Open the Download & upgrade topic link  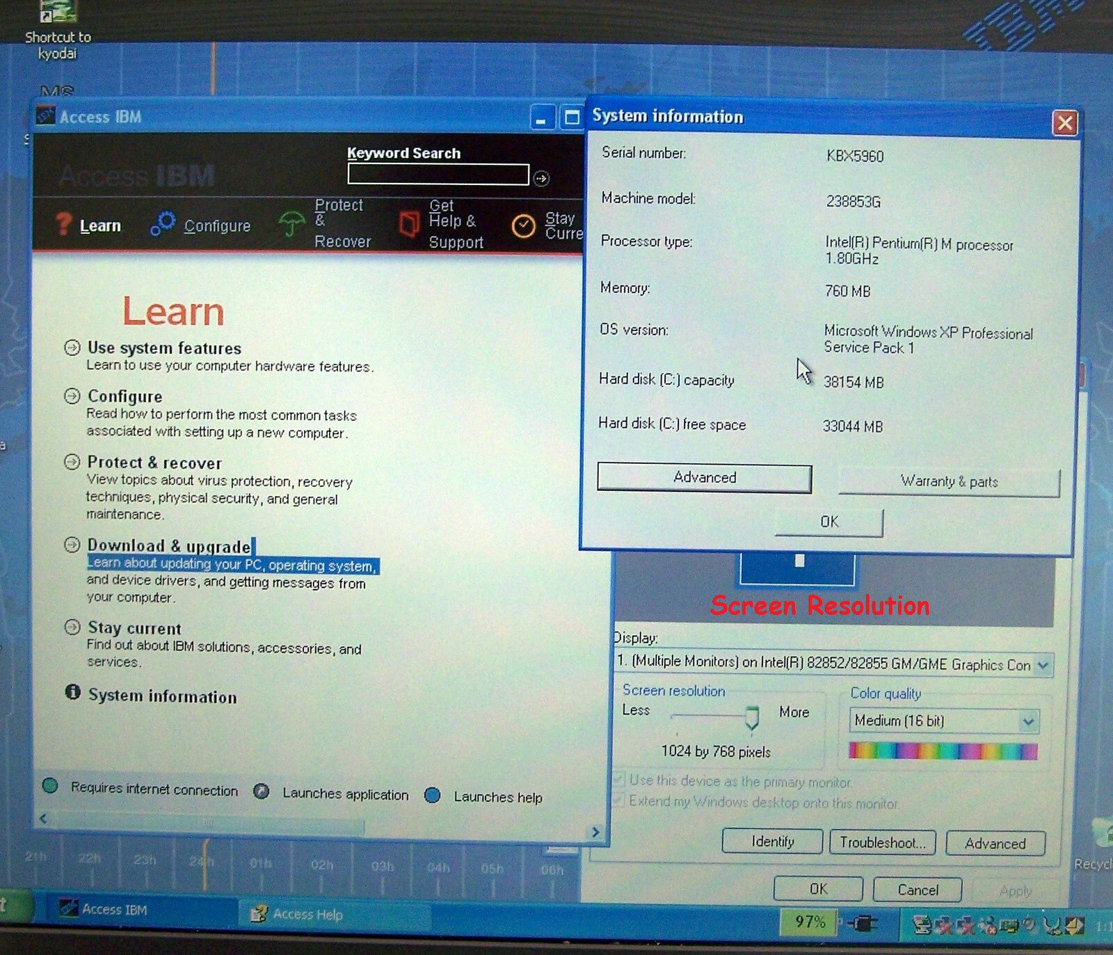[169, 546]
